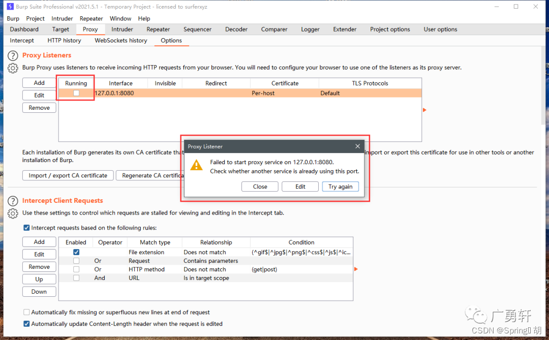Move the intercept rule Up
The image size is (549, 340).
point(39,279)
